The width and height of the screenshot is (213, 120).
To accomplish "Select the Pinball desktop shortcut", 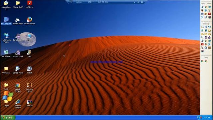I will point(30,70).
